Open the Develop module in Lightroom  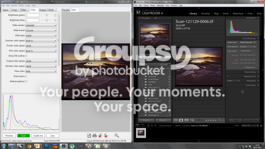tap(205, 13)
